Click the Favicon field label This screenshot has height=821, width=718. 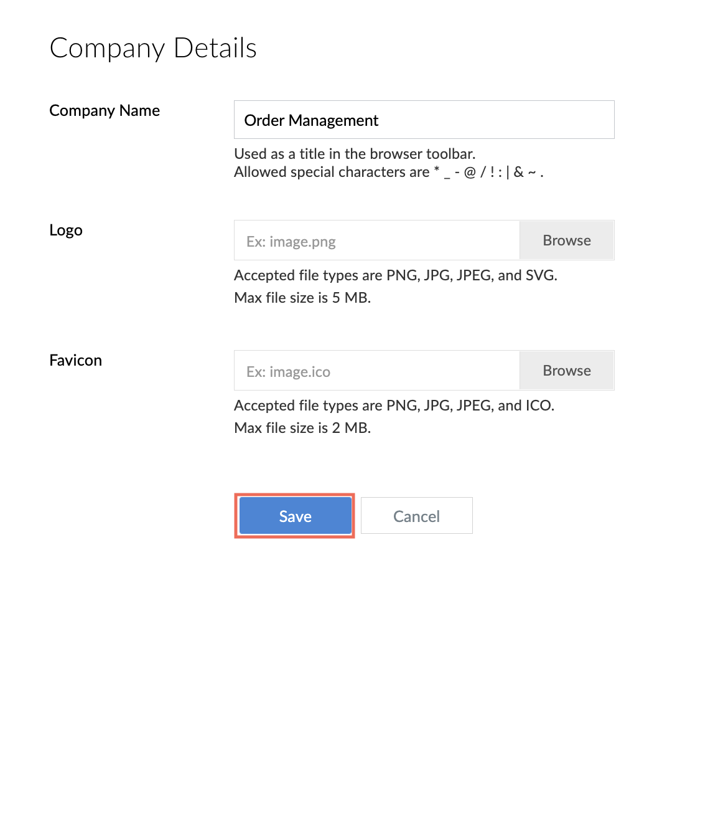(x=75, y=360)
